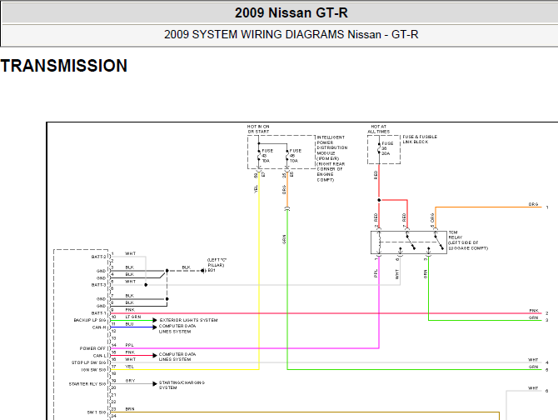Click the 'HOT IN ON OR START' label

coord(258,129)
